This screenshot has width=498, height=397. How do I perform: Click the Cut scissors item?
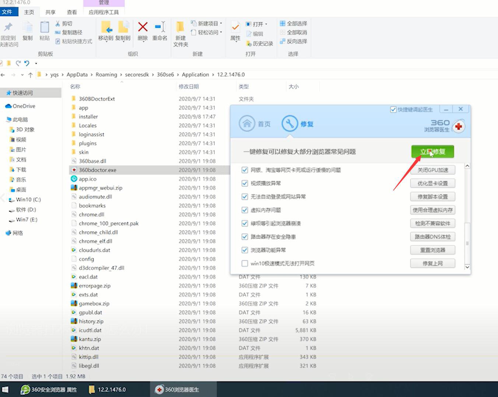64,24
